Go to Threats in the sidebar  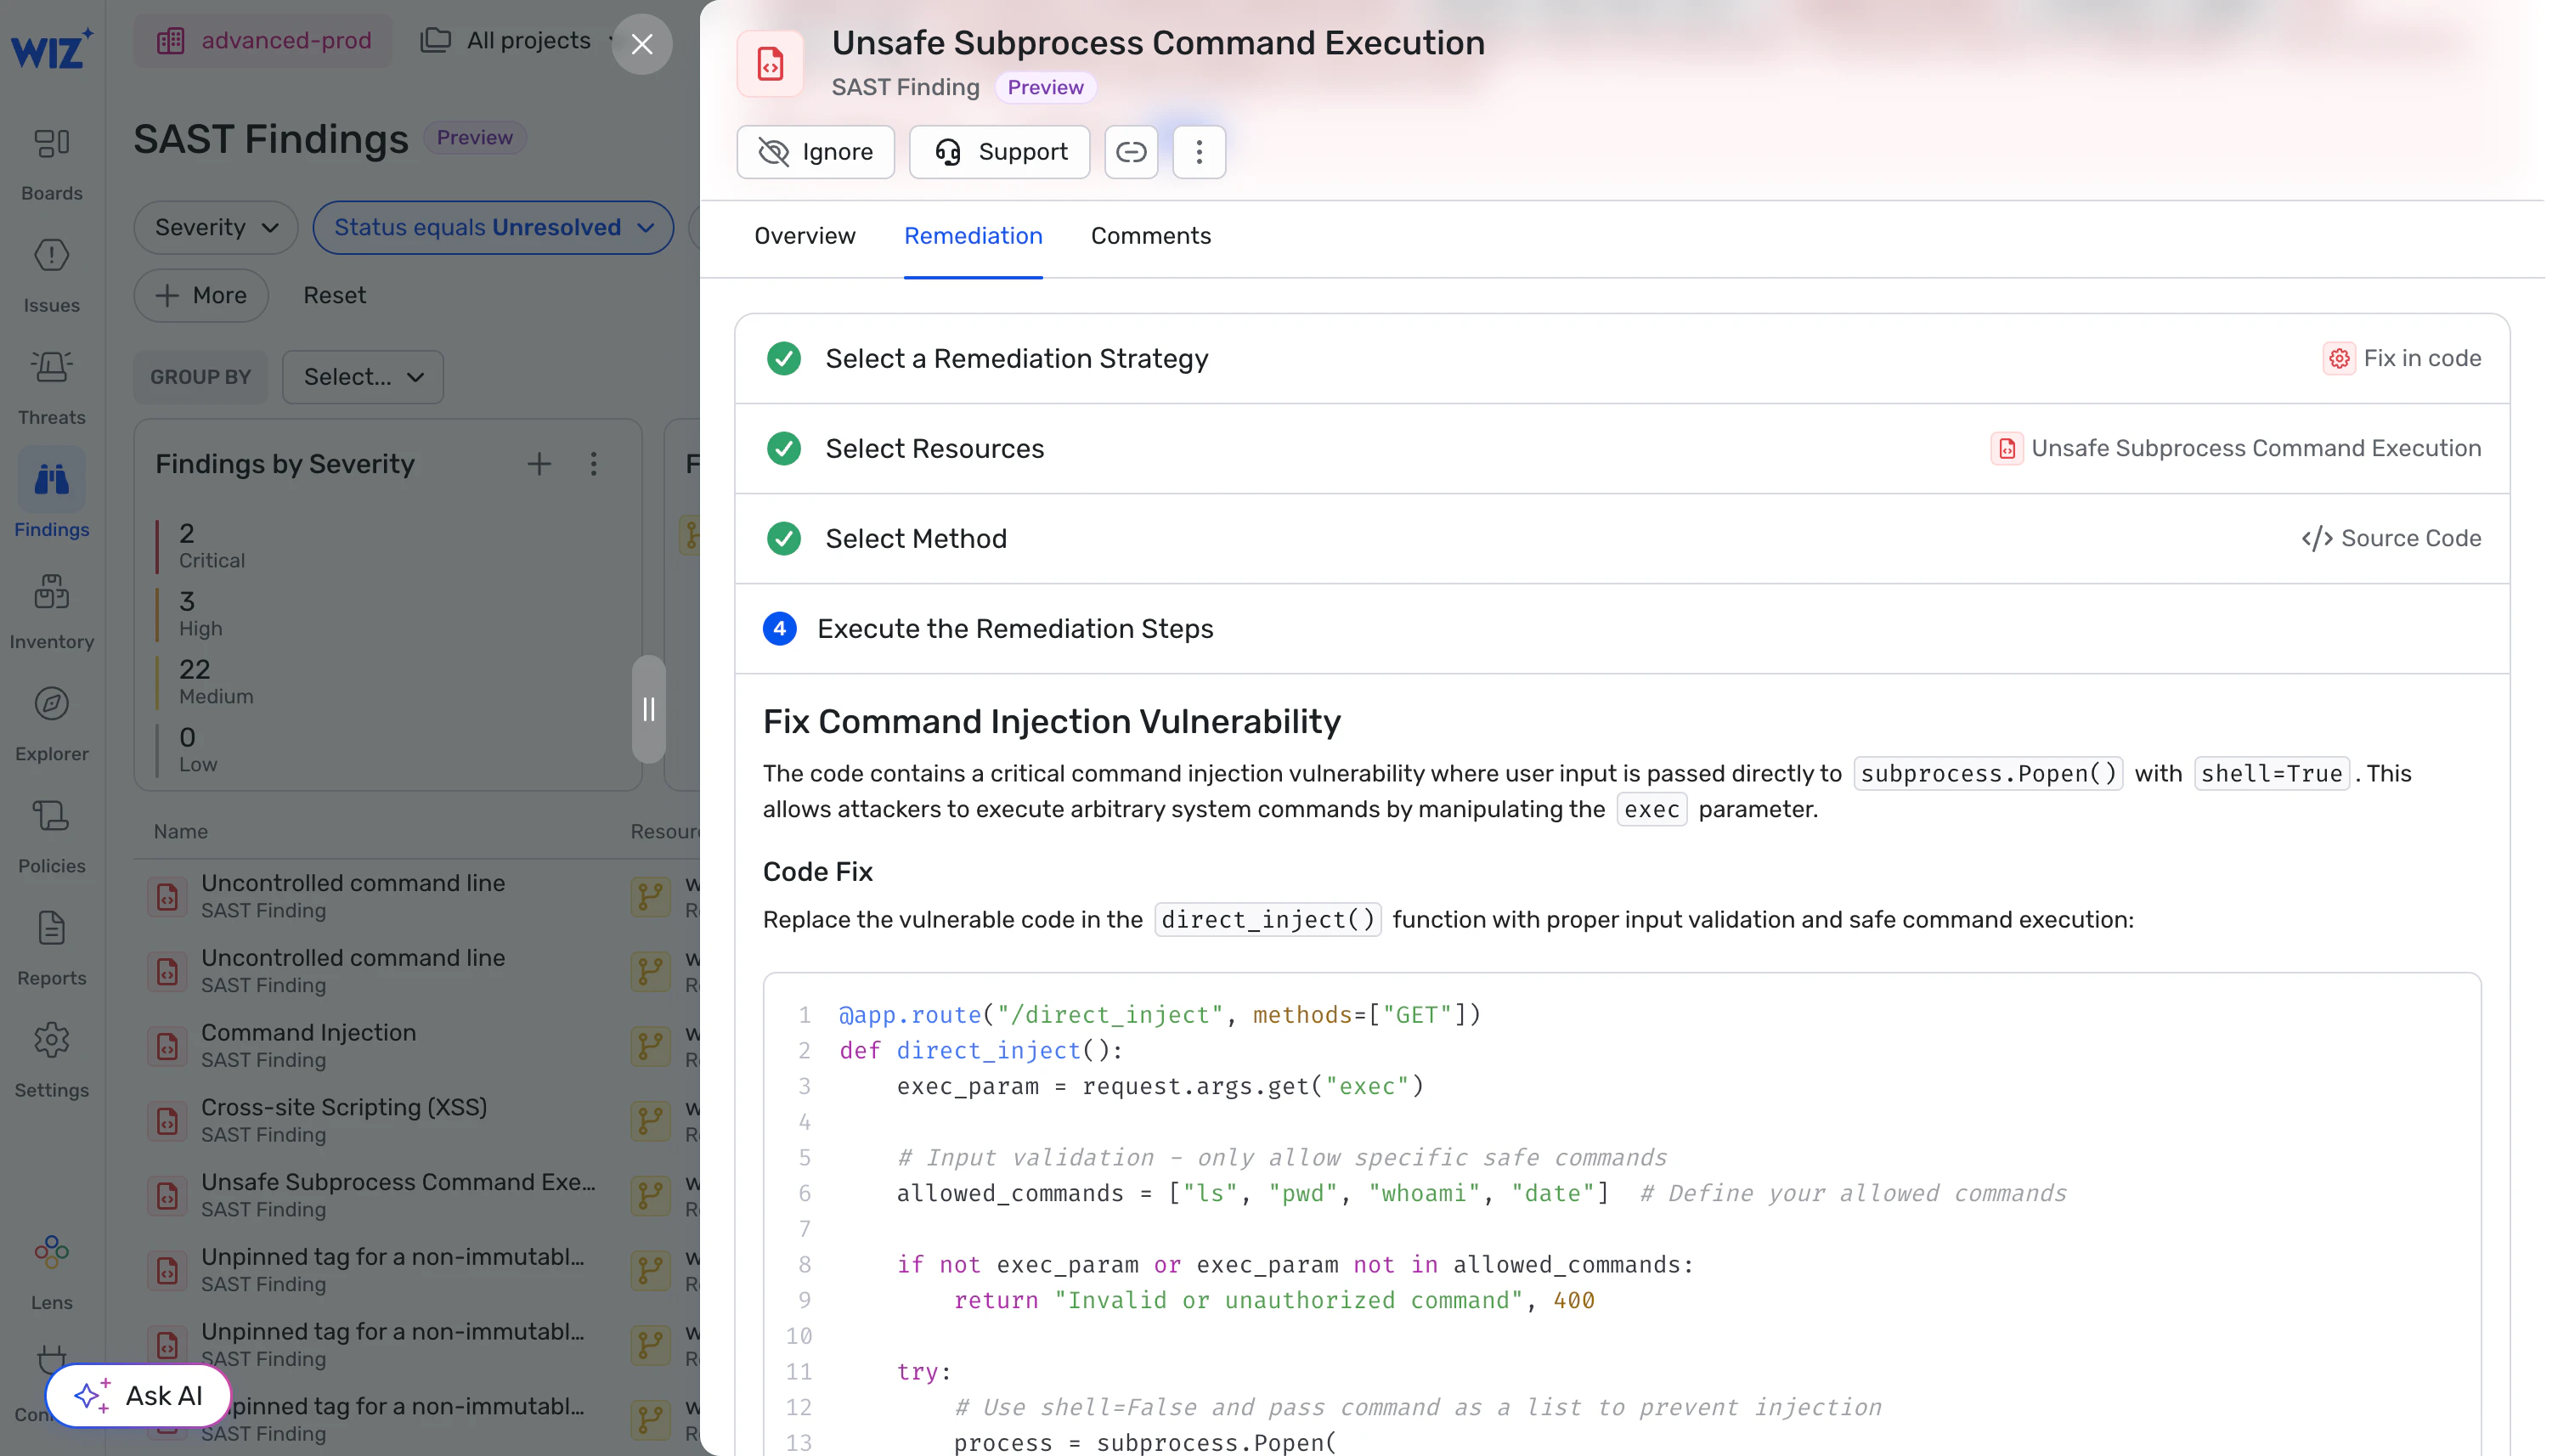click(51, 368)
